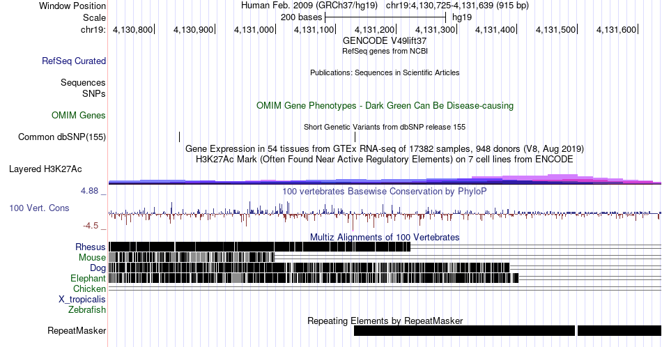Click the 4,131,600 ruler position
Screen dimensions: 662x347
point(616,29)
